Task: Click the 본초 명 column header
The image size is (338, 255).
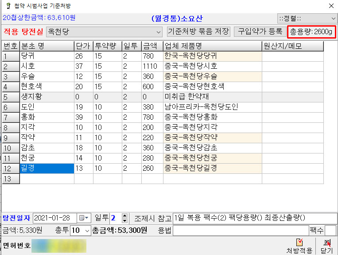Action: pos(47,46)
